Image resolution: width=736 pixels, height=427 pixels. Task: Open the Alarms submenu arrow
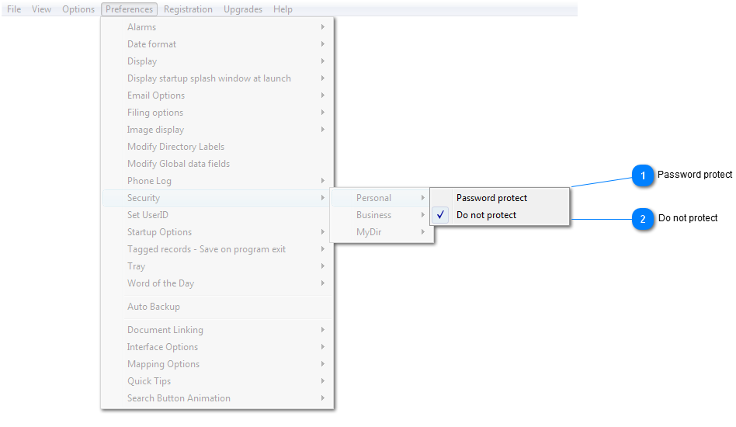tap(322, 26)
